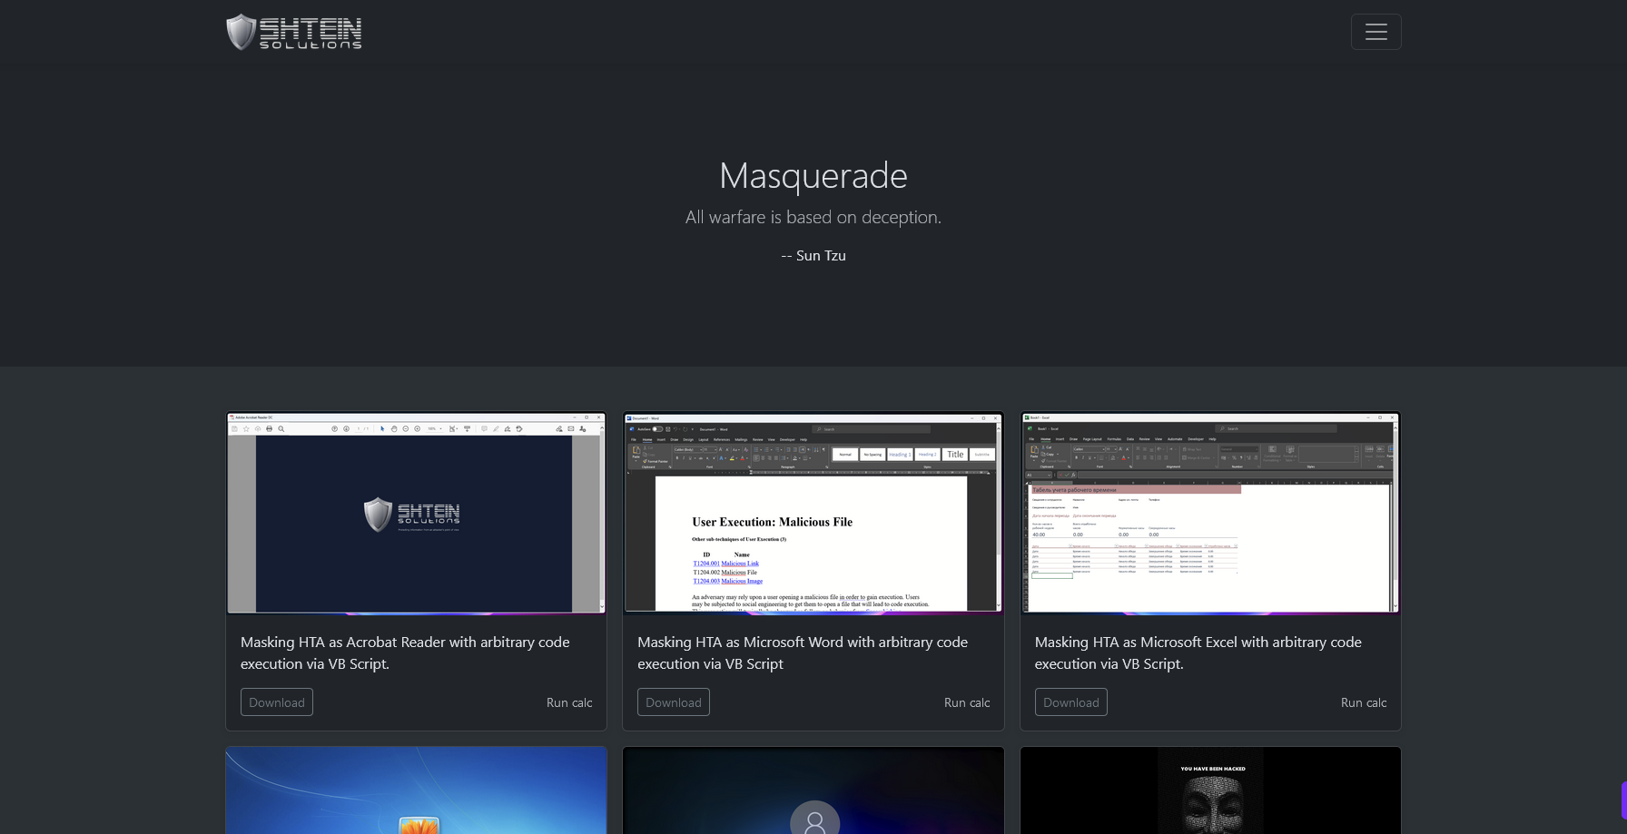Click the Microsoft Word card description text

pos(803,652)
